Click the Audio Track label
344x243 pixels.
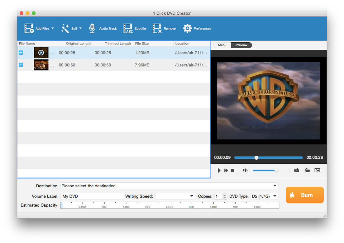108,29
